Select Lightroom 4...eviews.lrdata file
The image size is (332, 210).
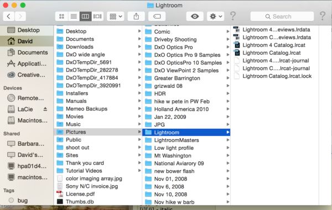[274, 29]
